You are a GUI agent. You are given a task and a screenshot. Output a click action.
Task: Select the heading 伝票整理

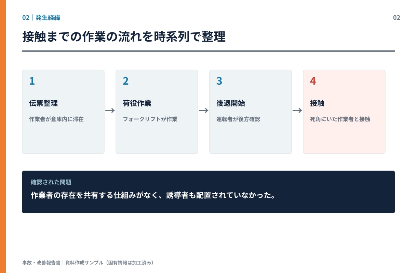43,103
